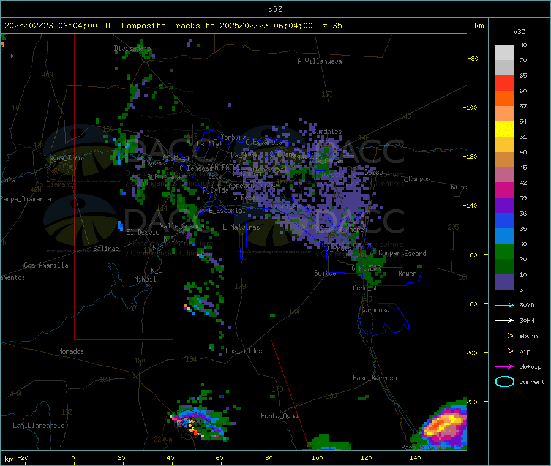Click the 'Soitue' map label
The height and width of the screenshot is (466, 551).
tap(325, 273)
